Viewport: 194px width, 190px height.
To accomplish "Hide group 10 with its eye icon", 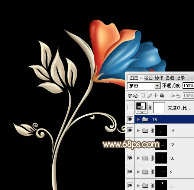I will click(130, 158).
